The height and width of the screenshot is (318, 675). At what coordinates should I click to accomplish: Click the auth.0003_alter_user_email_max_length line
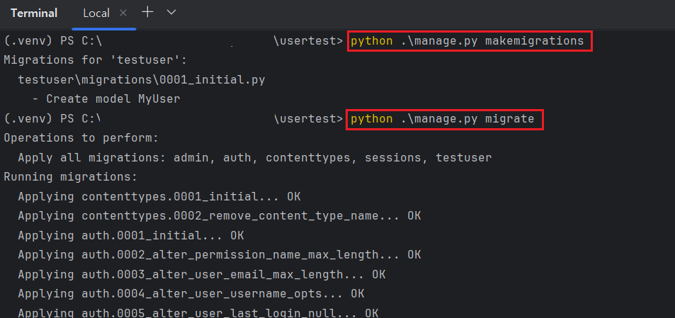(201, 273)
